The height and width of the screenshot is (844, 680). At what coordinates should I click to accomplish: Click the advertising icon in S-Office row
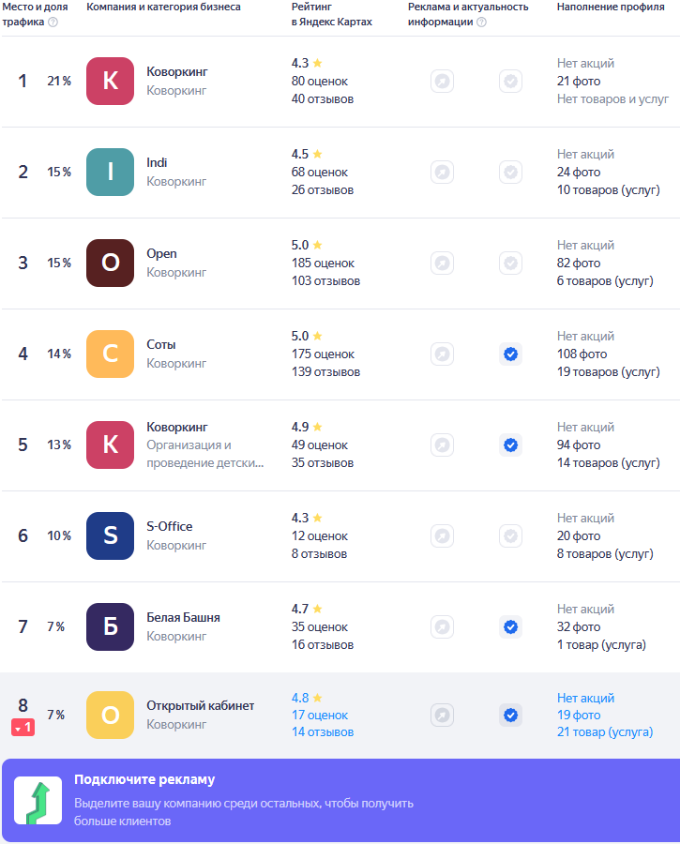442,536
